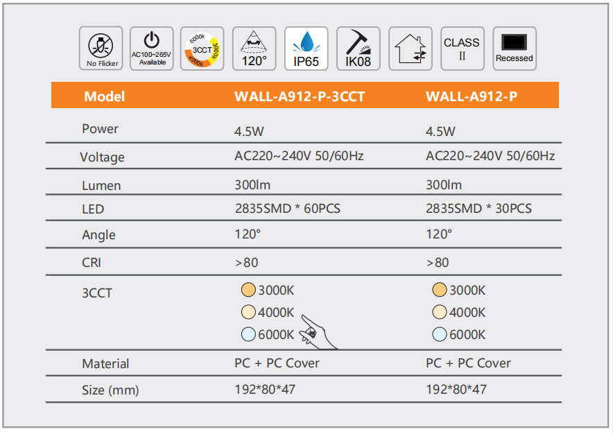This screenshot has width=613, height=434.
Task: Pick the 4000K swatch under WALL-A912-P
Action: (439, 312)
